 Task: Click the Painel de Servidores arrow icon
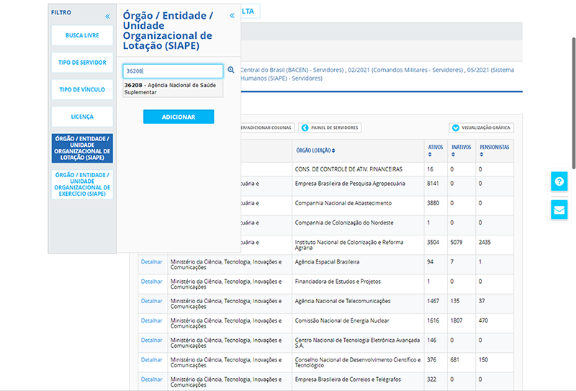click(305, 127)
